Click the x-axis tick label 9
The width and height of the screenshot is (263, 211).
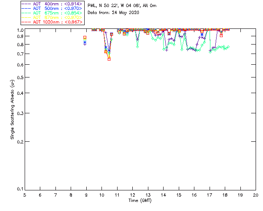click(x=86, y=195)
